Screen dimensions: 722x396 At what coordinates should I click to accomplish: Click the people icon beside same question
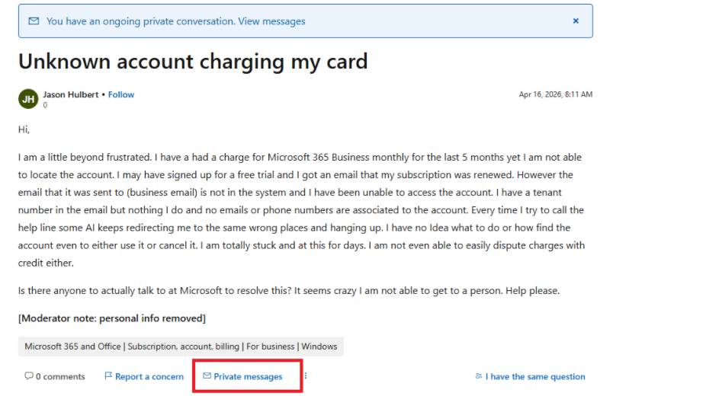[479, 376]
